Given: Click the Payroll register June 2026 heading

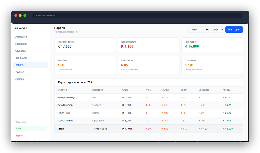Looking at the screenshot, I should click(x=75, y=82).
